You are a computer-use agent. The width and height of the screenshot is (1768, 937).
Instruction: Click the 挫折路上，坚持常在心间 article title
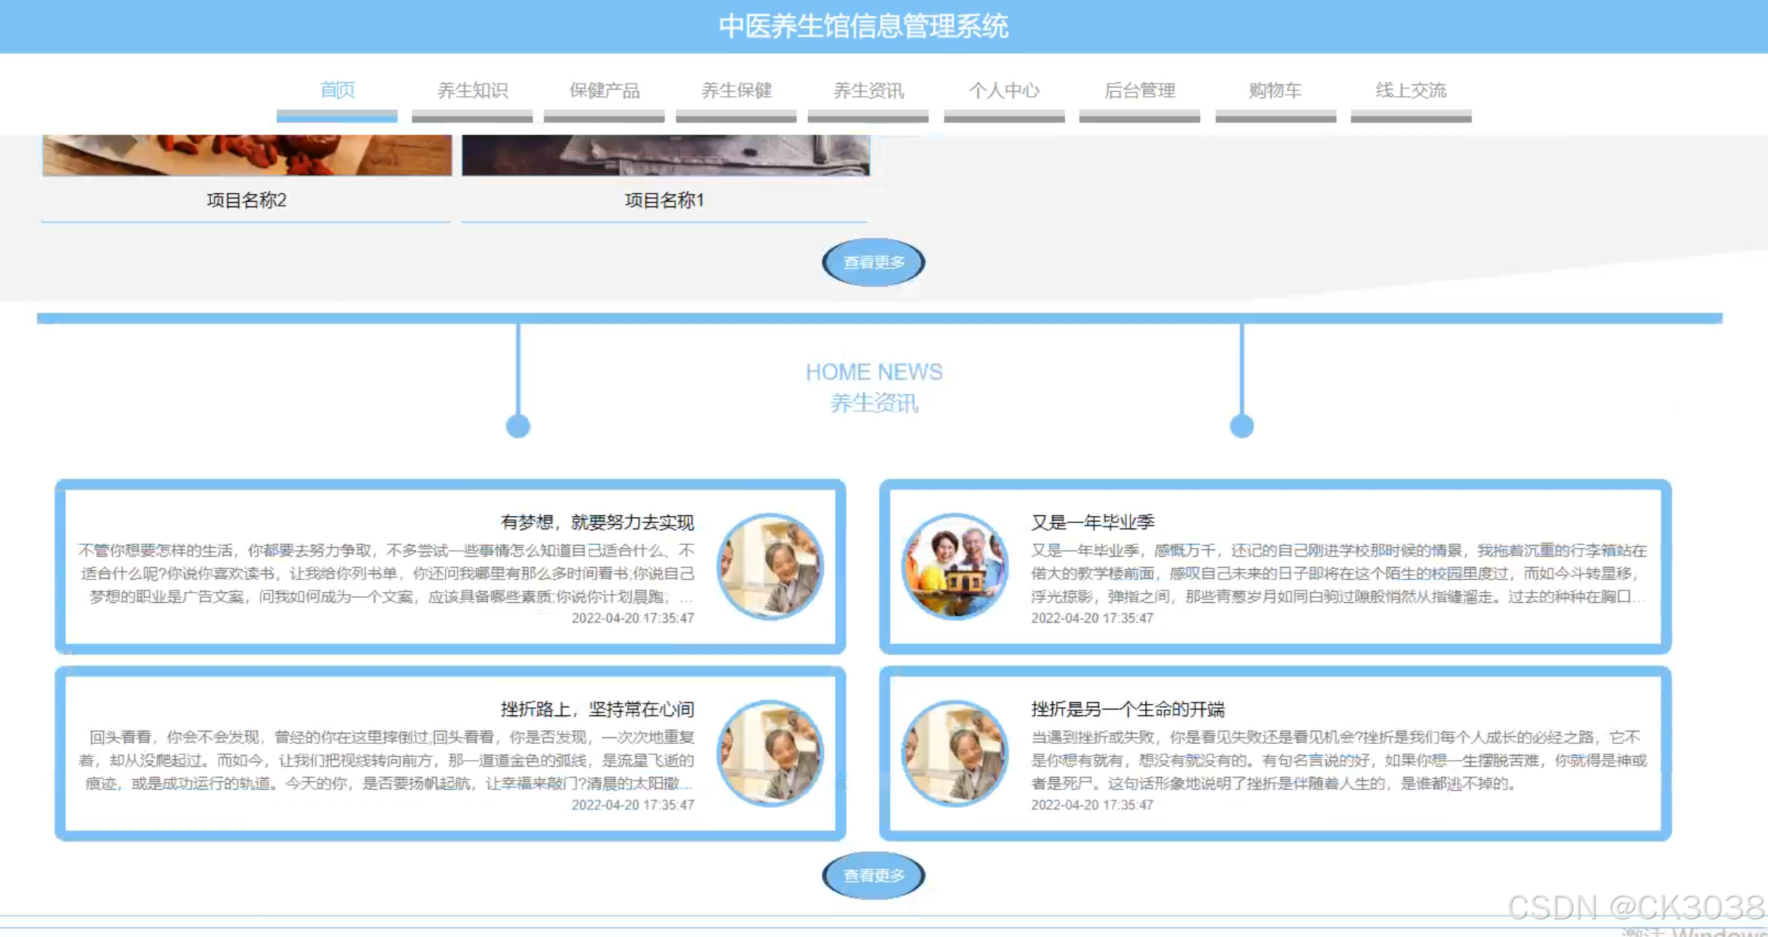click(x=596, y=709)
